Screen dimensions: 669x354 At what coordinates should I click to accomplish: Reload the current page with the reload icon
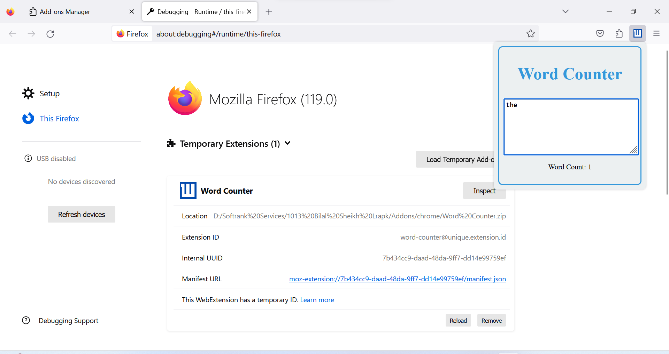click(50, 34)
